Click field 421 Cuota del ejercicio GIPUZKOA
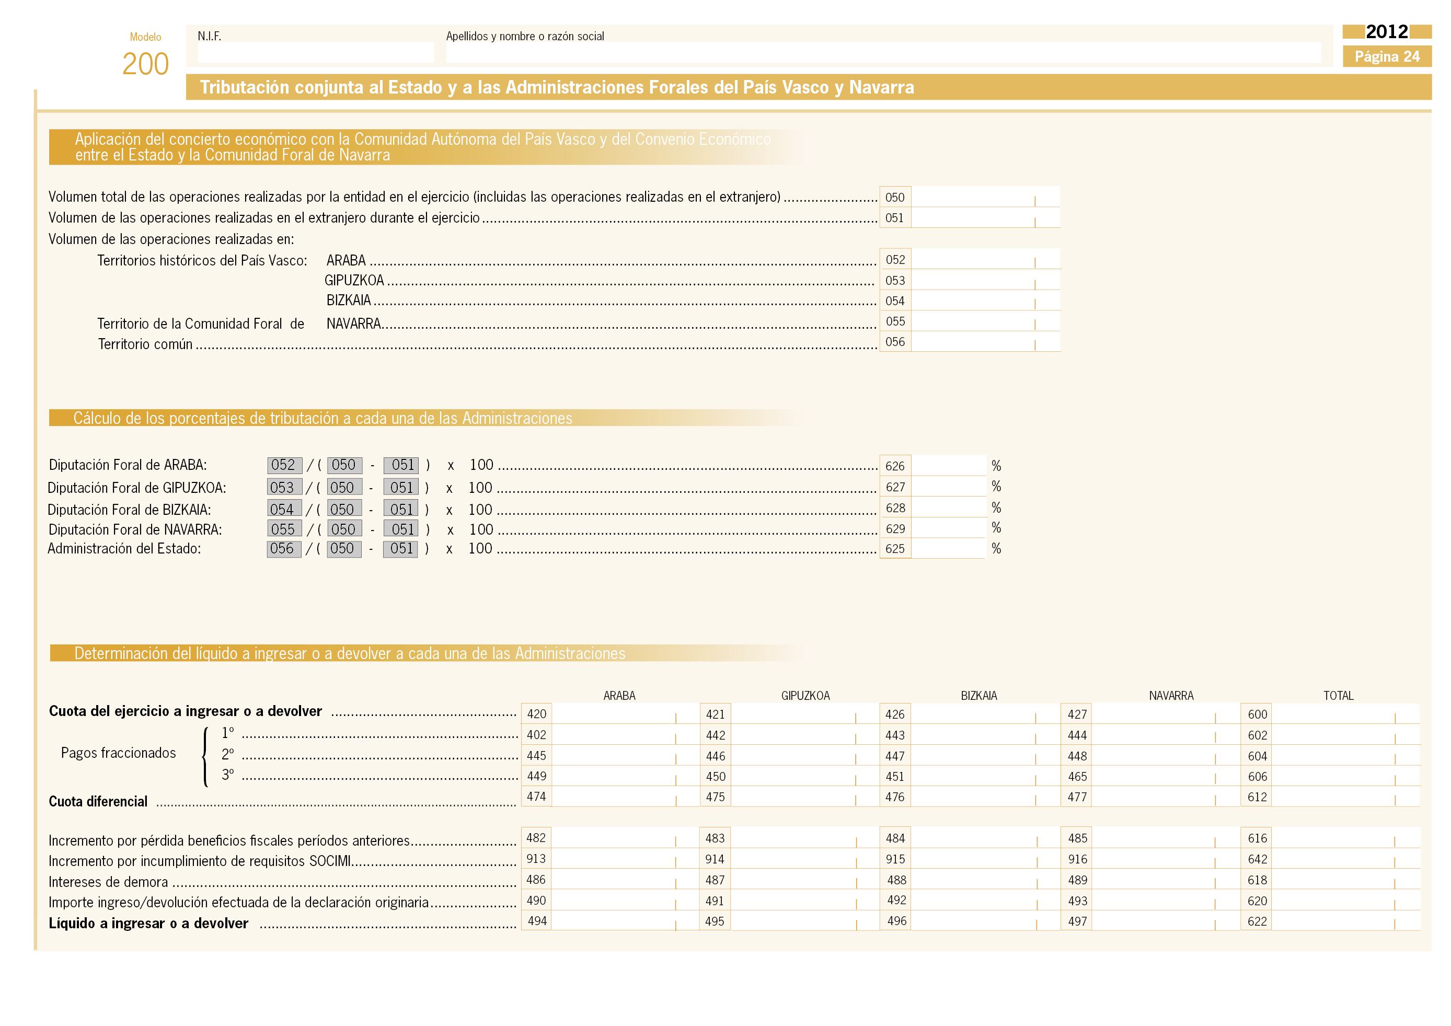The width and height of the screenshot is (1451, 1026). [804, 714]
